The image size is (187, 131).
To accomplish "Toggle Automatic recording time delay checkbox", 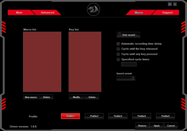I will (x=118, y=44).
